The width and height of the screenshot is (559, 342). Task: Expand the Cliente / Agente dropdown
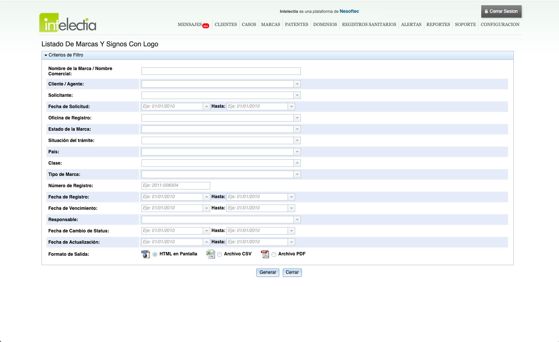[x=297, y=84]
